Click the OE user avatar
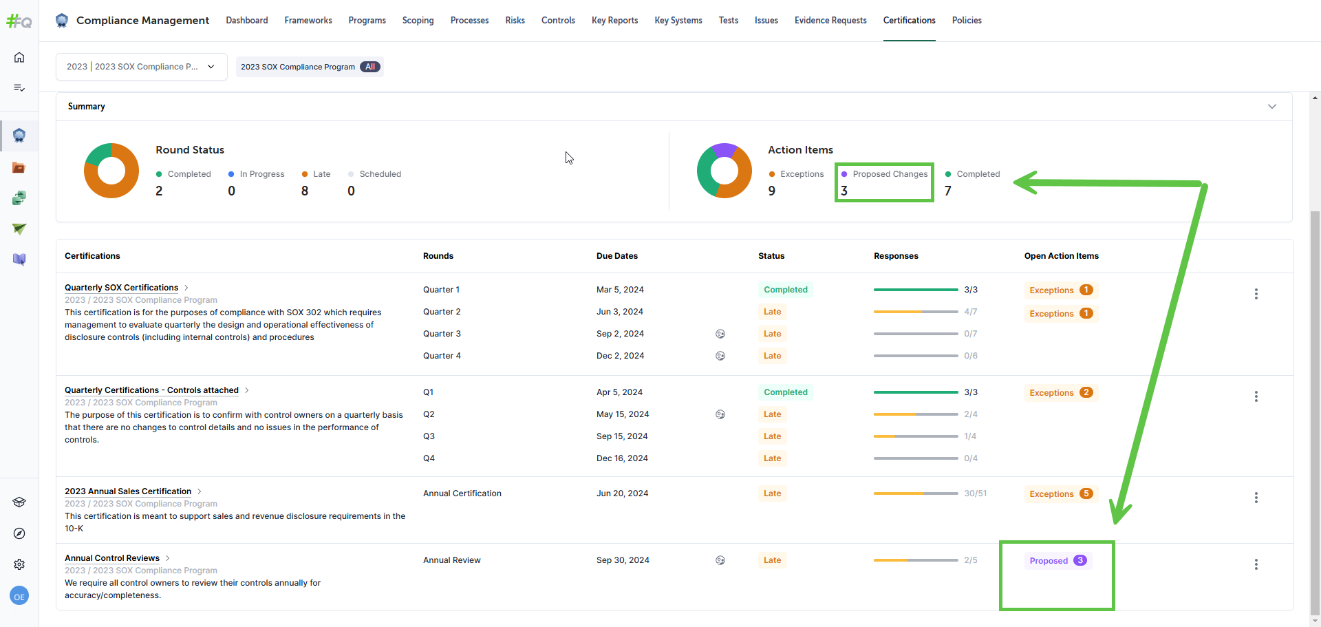 tap(19, 597)
